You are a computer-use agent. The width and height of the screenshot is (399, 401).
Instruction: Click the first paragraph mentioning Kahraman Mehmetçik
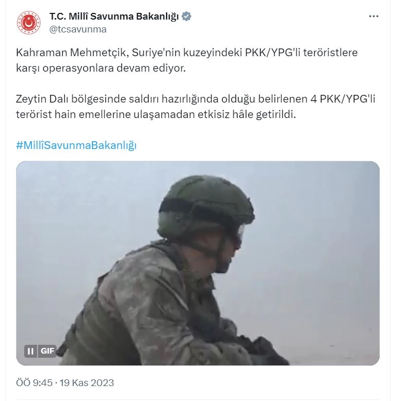187,60
